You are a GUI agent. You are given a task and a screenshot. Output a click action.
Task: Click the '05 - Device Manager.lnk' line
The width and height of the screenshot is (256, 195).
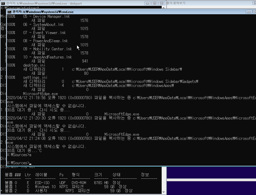pyautogui.click(x=39, y=16)
